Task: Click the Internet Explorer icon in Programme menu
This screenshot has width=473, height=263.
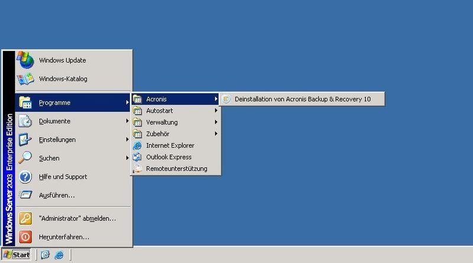Action: (138, 145)
